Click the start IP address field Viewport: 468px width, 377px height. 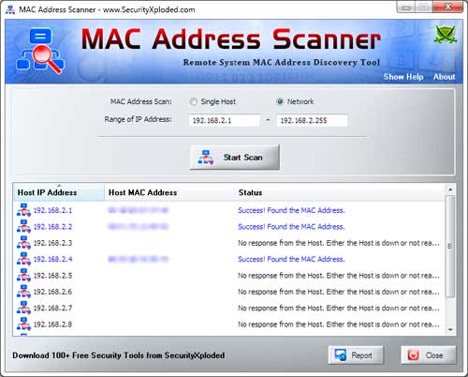click(224, 120)
